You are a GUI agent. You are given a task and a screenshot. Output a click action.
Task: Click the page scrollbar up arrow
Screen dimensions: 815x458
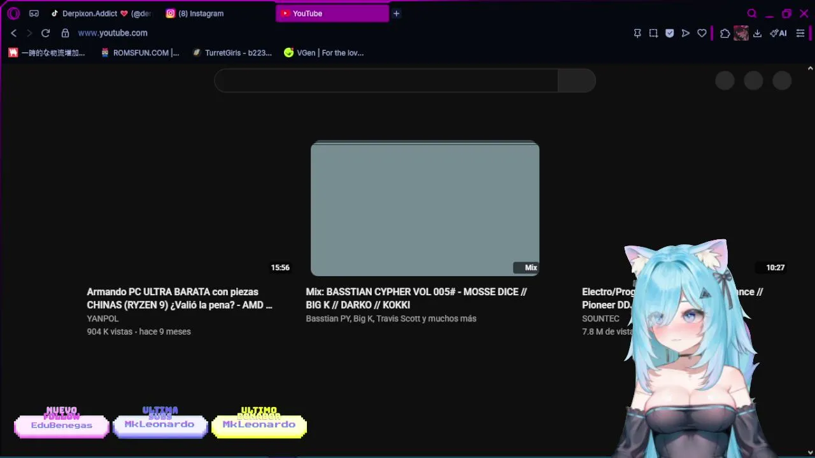[x=810, y=68]
